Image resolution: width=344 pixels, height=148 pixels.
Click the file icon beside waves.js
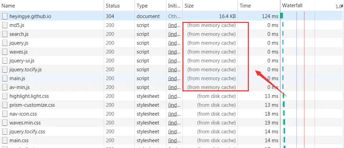(x=5, y=52)
